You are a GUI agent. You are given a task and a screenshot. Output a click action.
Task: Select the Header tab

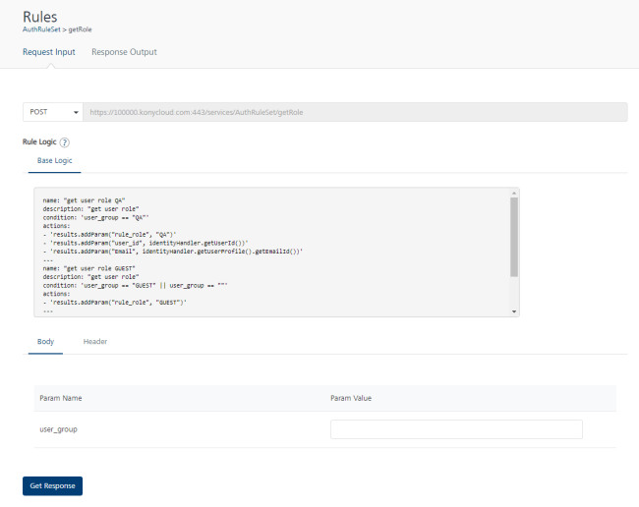tap(95, 342)
